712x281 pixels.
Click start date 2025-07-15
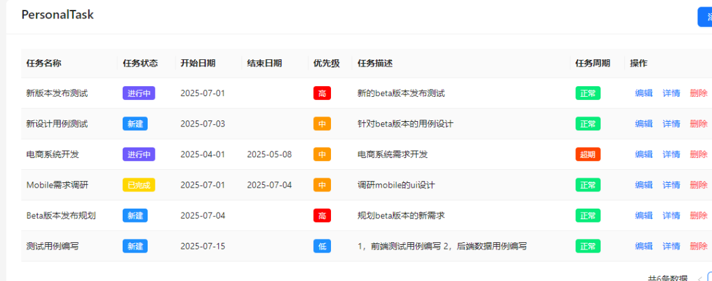202,246
